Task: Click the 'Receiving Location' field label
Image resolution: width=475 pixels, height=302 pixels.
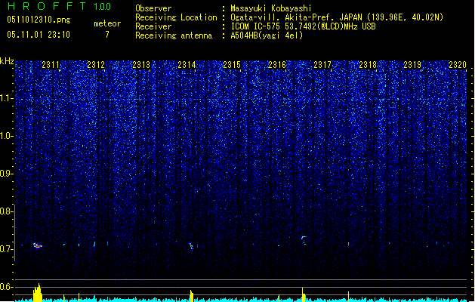Action: point(176,17)
